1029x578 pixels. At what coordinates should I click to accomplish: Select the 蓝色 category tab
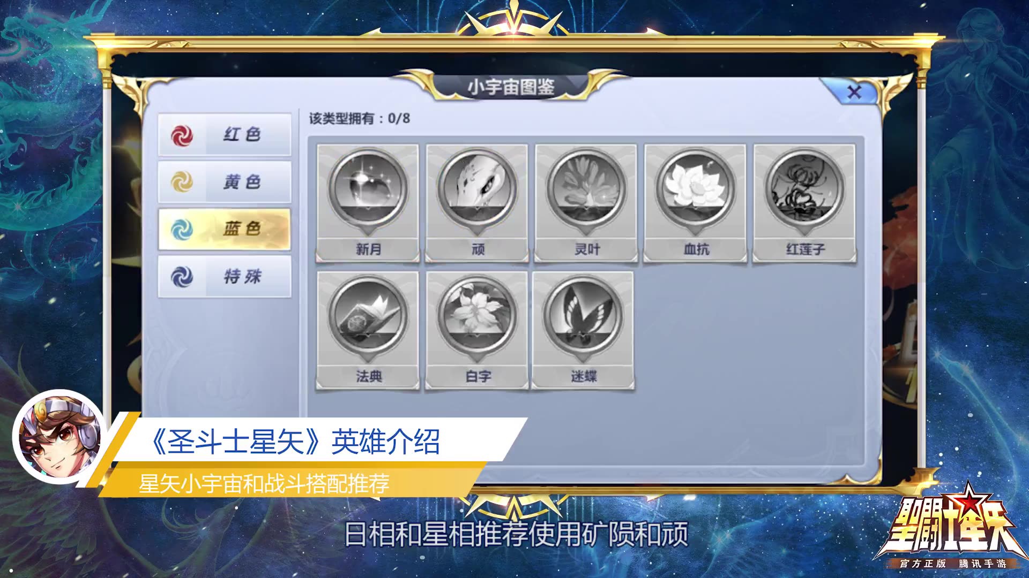coord(225,229)
